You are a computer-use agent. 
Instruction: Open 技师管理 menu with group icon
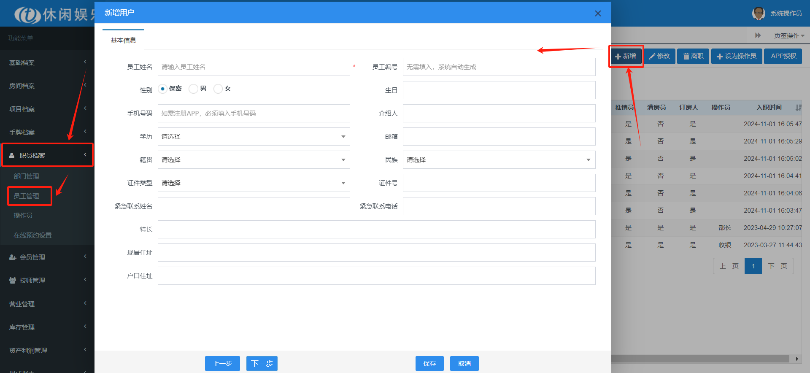(46, 280)
